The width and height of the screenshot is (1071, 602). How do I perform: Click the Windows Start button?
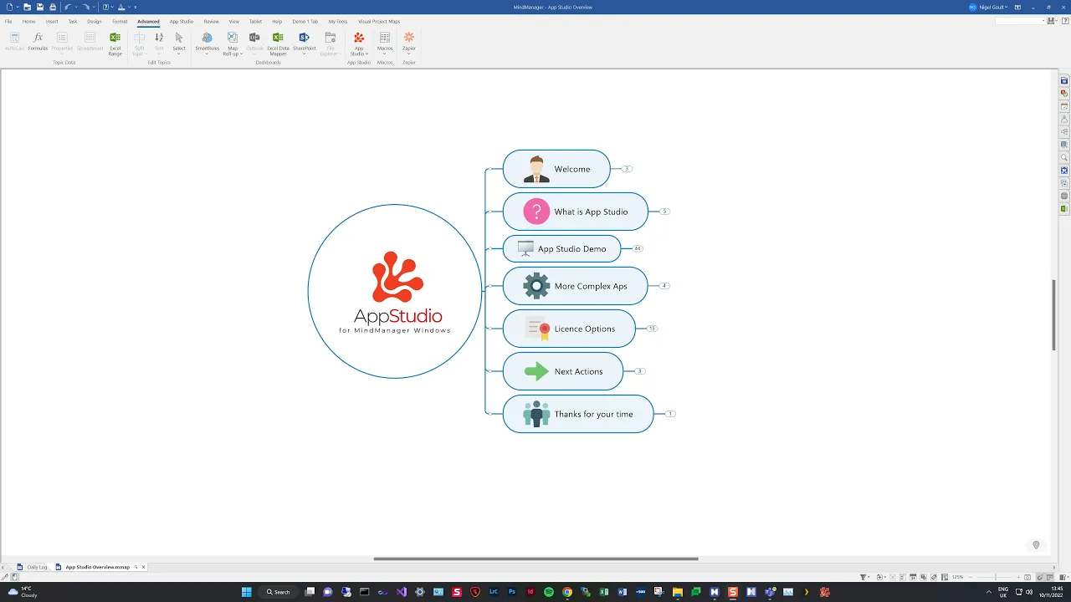[246, 592]
